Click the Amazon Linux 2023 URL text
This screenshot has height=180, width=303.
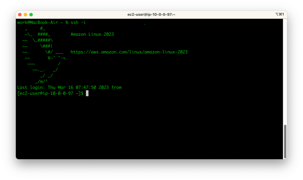coord(129,52)
